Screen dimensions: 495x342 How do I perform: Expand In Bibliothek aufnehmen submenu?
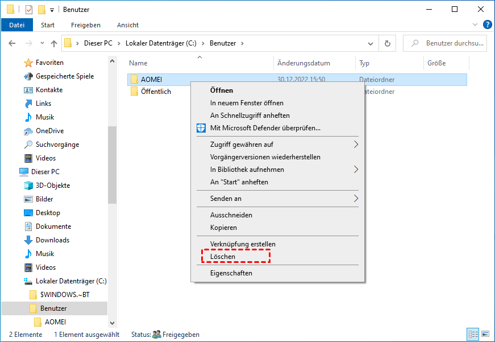point(356,170)
